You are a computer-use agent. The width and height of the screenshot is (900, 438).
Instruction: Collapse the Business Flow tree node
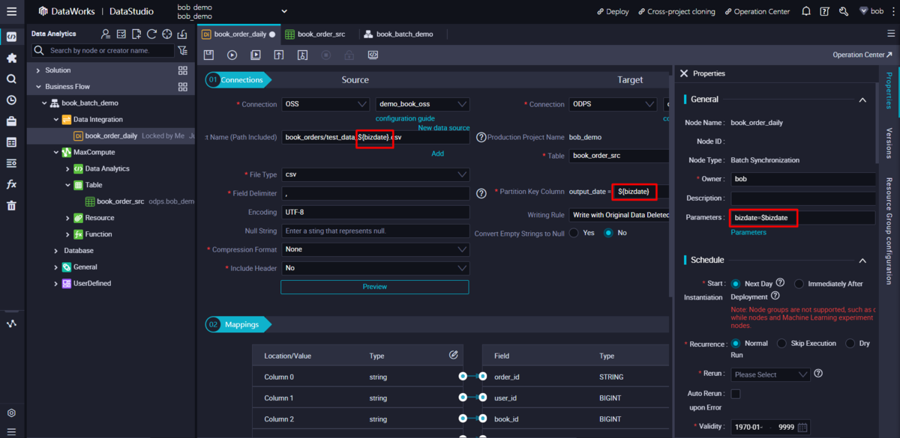click(x=37, y=87)
